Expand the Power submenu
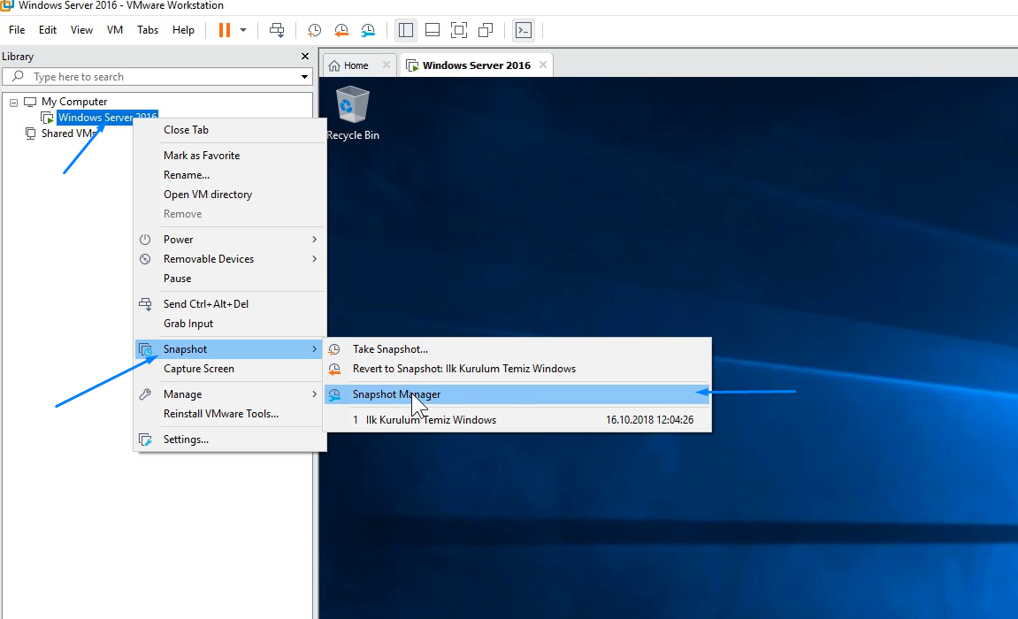 [x=230, y=240]
